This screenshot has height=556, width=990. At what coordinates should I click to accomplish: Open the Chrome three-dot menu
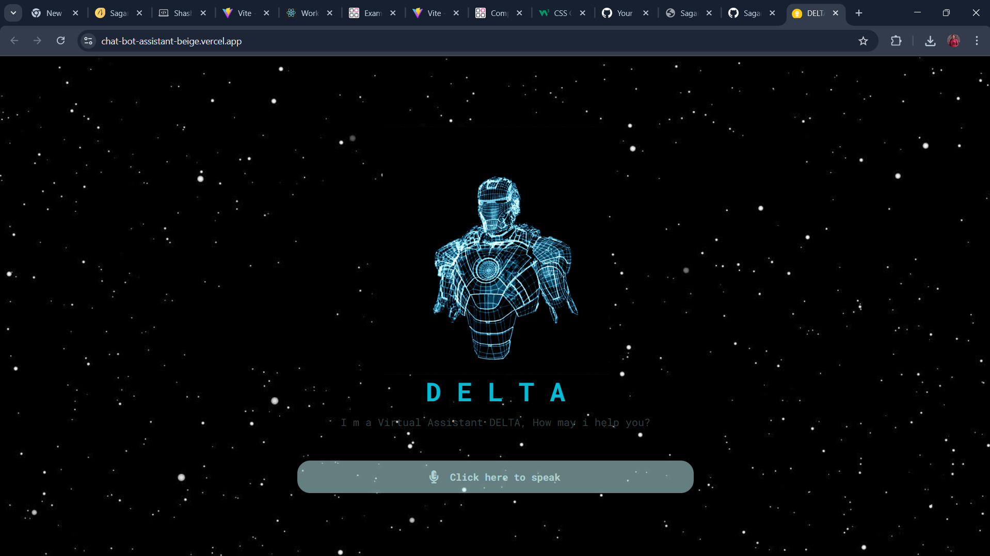click(977, 41)
